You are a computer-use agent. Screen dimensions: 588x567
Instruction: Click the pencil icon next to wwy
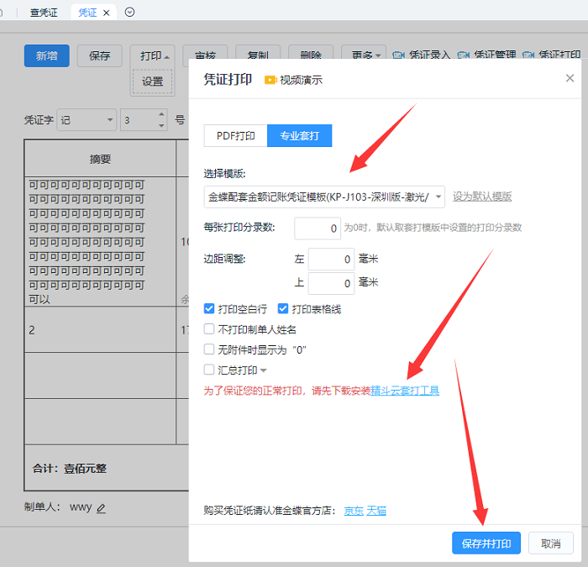click(102, 508)
